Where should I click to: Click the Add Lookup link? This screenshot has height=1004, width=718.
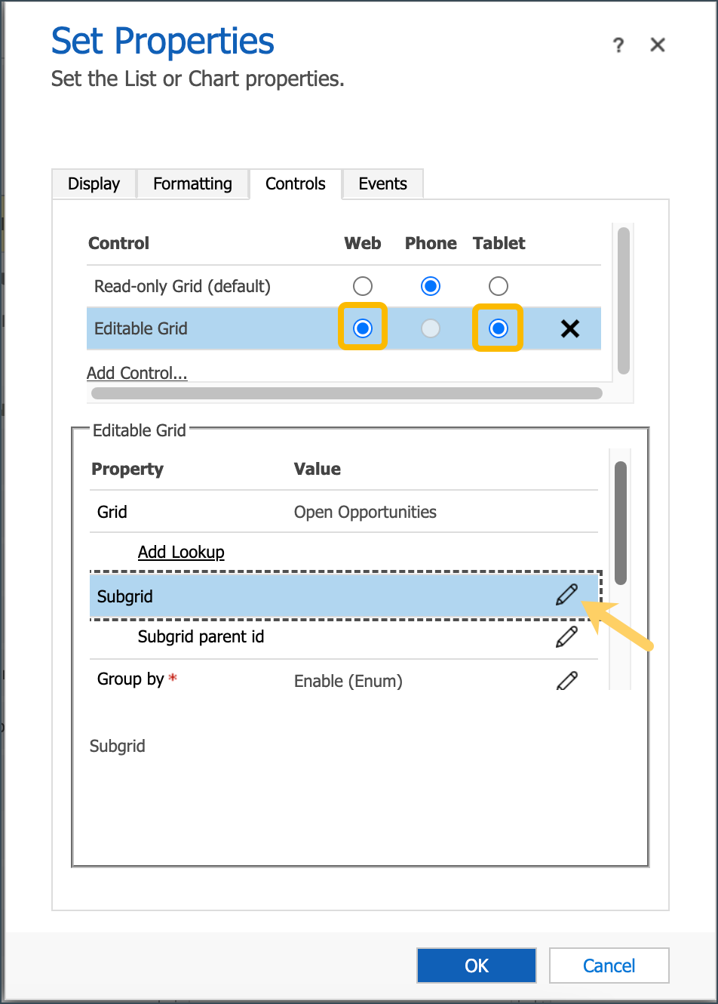pyautogui.click(x=181, y=552)
